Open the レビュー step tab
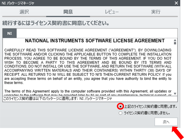 coord(112,12)
